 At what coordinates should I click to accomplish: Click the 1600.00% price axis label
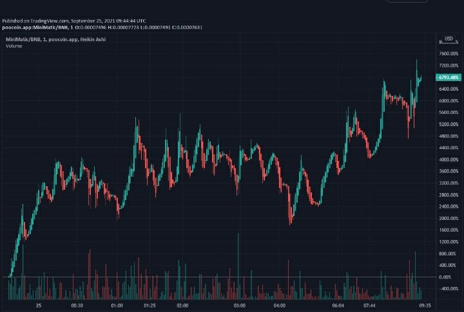pyautogui.click(x=449, y=230)
